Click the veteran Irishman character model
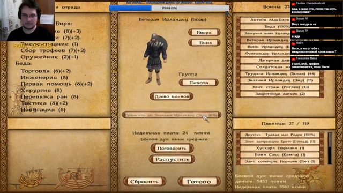343x193 pixels. point(155,59)
